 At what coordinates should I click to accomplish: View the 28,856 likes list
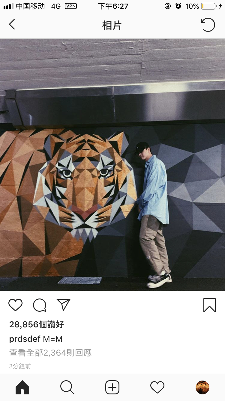pos(37,324)
